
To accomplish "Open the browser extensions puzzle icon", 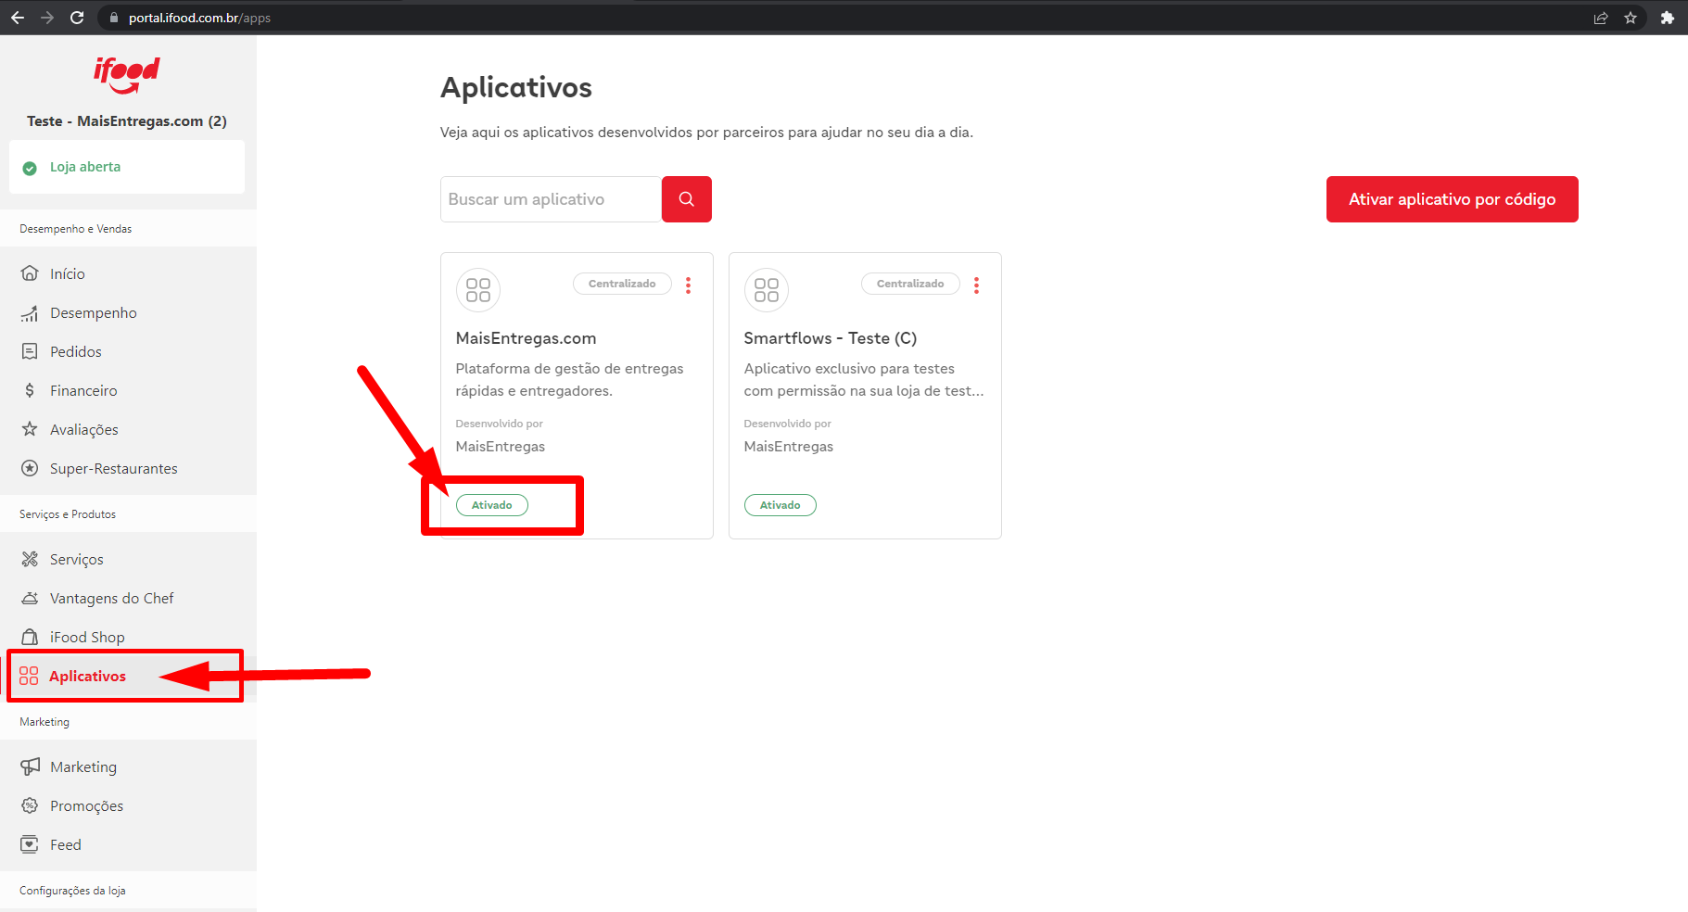I will (1668, 18).
